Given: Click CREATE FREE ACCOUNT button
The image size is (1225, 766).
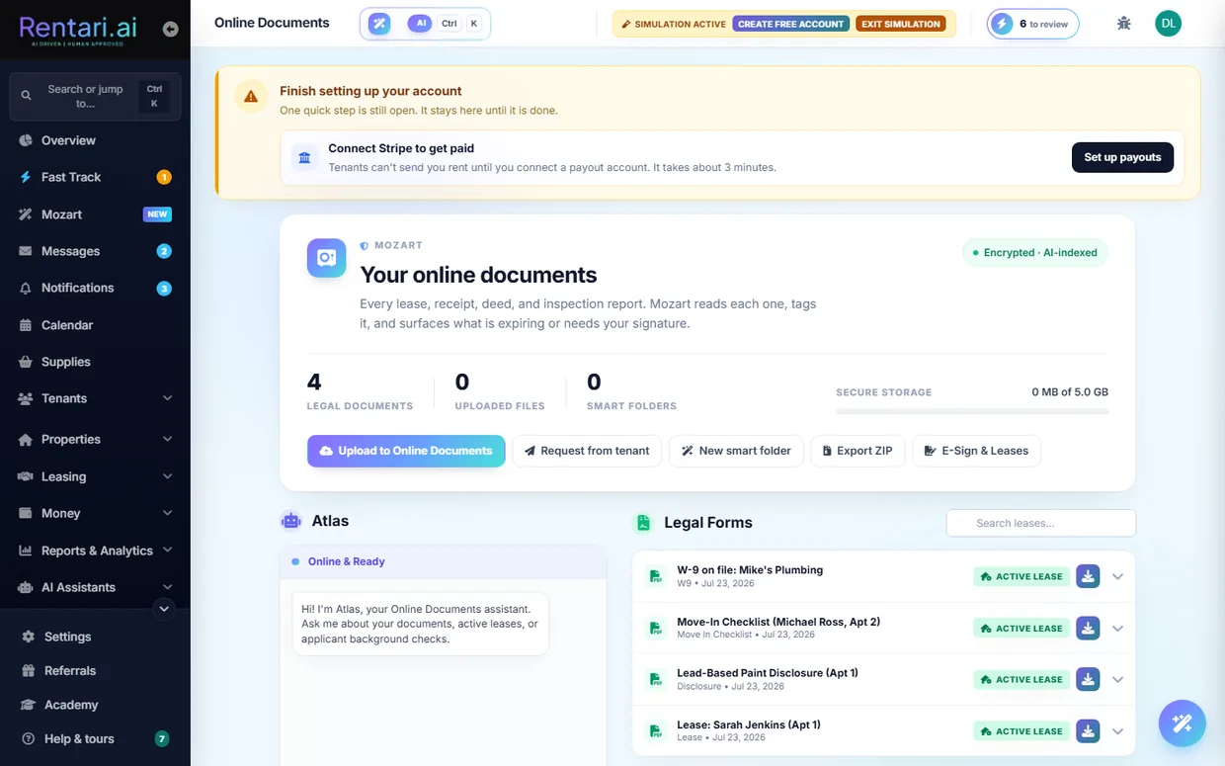Looking at the screenshot, I should 791,24.
